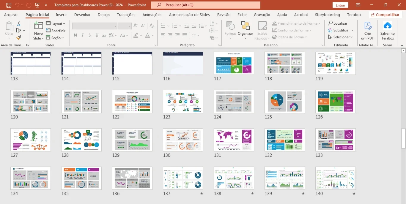Open Efeitos de Forma dropdown

(x=290, y=37)
